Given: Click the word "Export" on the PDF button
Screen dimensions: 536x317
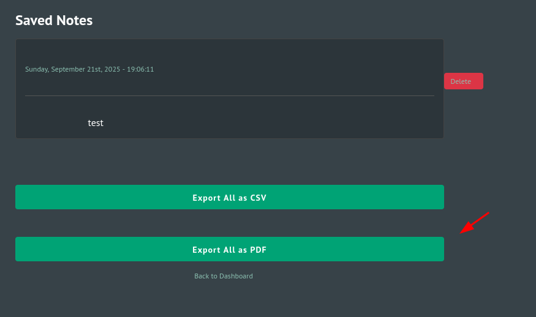Looking at the screenshot, I should (x=206, y=250).
